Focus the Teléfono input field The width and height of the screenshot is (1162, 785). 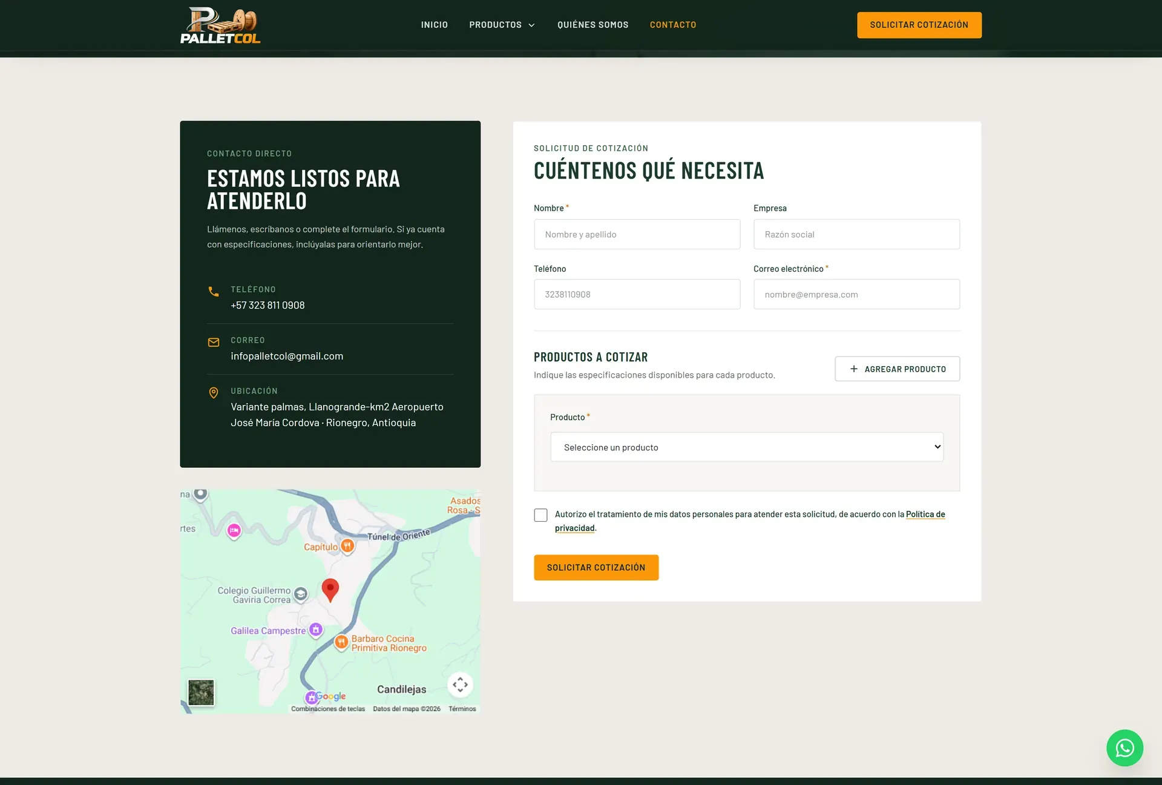(x=637, y=294)
